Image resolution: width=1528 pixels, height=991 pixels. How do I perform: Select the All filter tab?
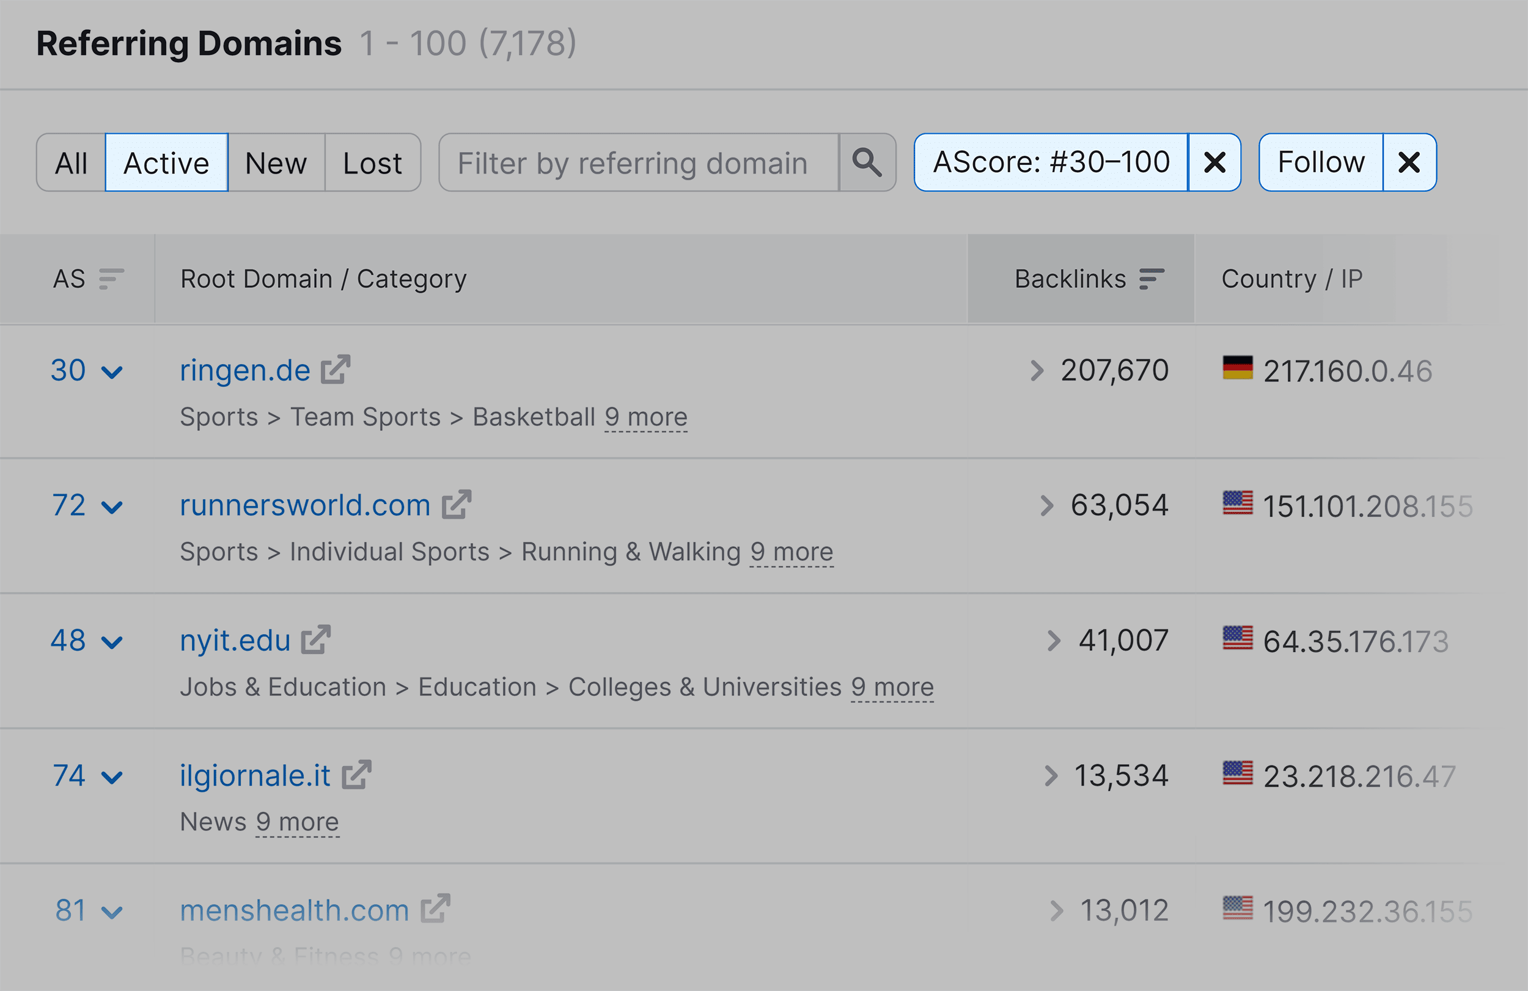point(72,163)
